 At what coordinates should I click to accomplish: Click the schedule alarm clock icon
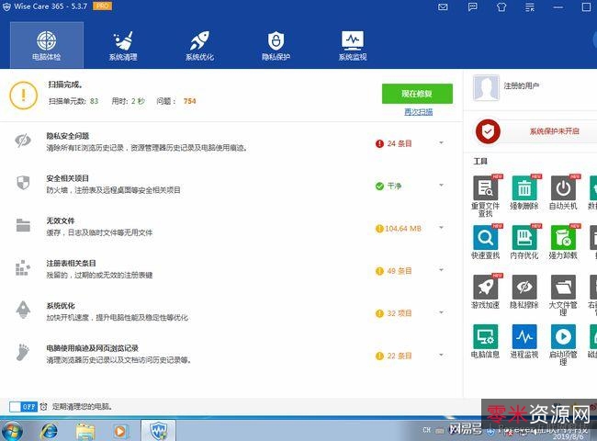click(x=44, y=407)
